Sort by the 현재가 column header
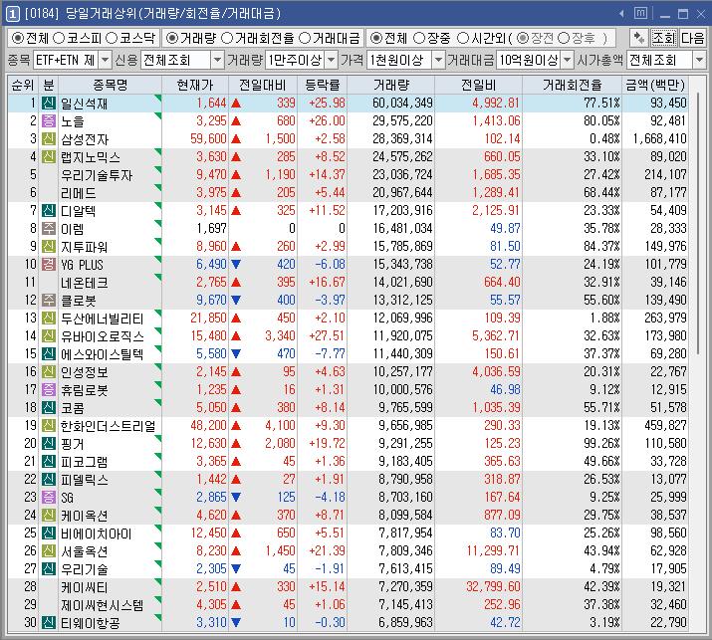The width and height of the screenshot is (712, 640). tap(195, 85)
